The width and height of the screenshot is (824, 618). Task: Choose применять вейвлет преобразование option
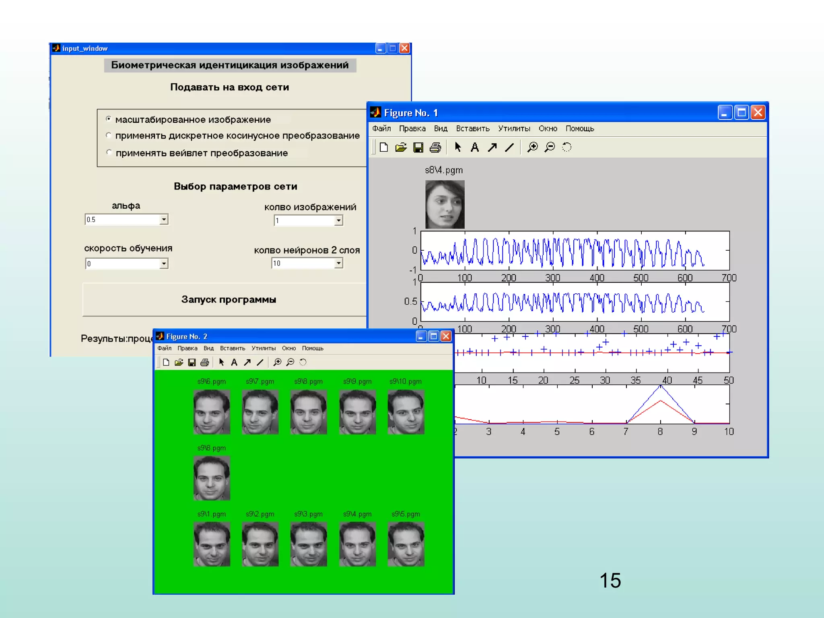[x=109, y=152]
